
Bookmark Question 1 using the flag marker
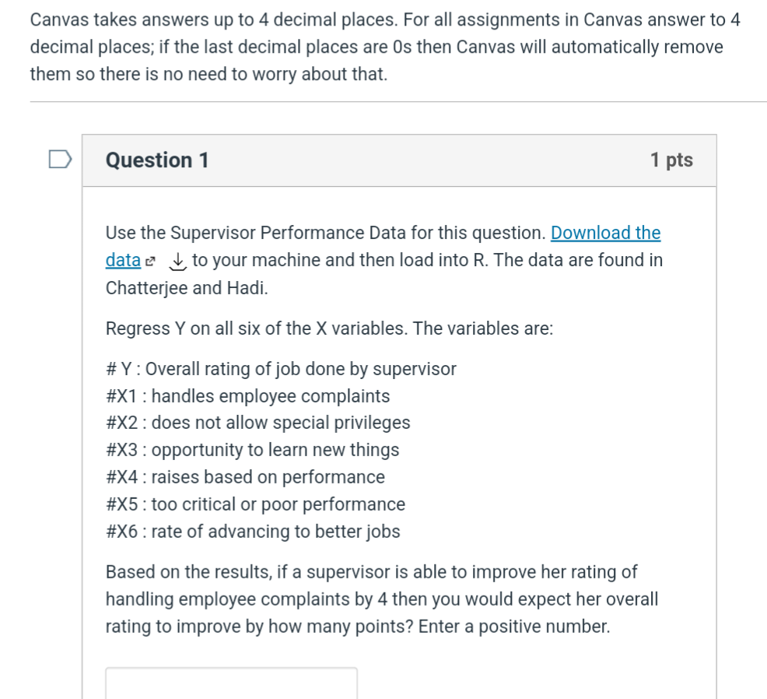tap(61, 160)
